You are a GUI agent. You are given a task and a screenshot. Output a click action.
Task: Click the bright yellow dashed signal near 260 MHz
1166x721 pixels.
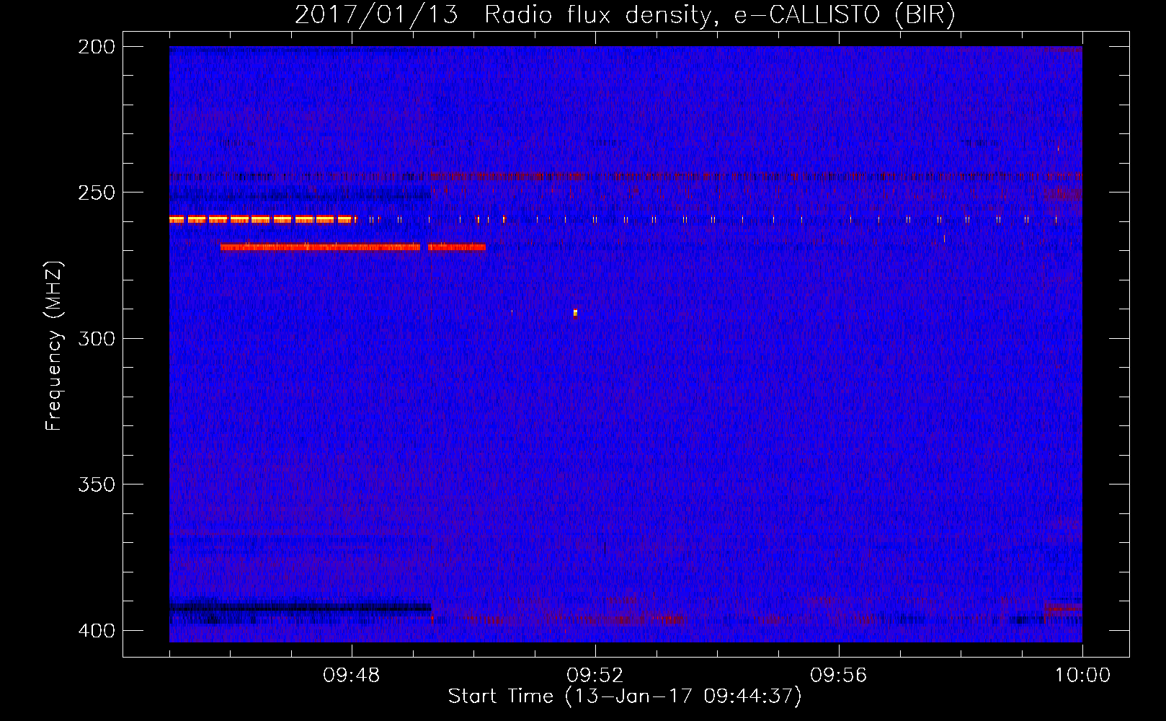pyautogui.click(x=262, y=219)
